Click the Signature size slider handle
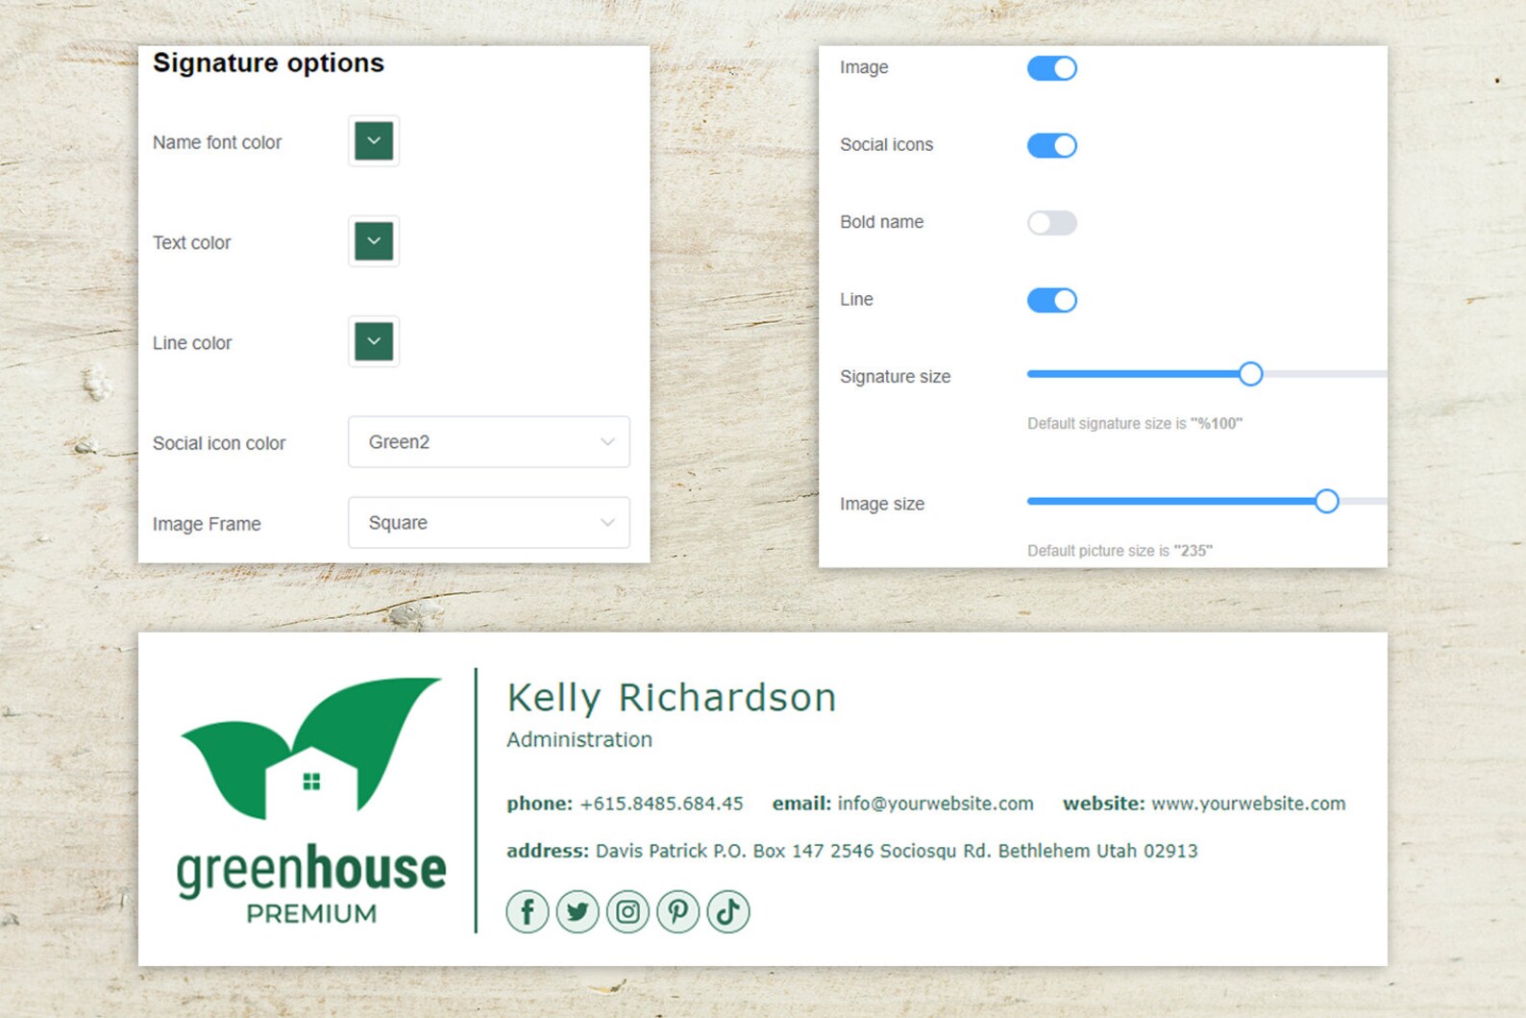1526x1018 pixels. 1250,374
